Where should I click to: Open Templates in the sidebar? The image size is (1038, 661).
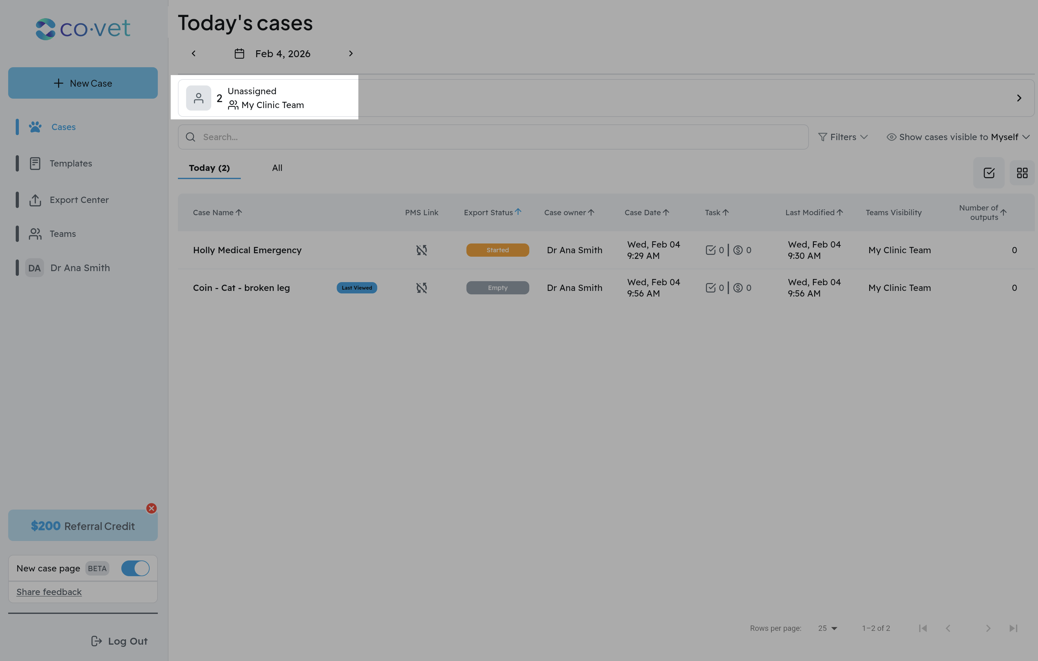click(71, 163)
